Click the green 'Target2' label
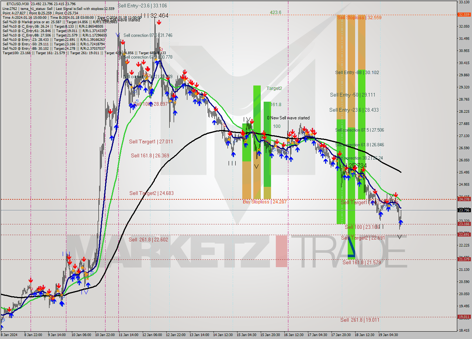The image size is (472, 339). coord(274,88)
